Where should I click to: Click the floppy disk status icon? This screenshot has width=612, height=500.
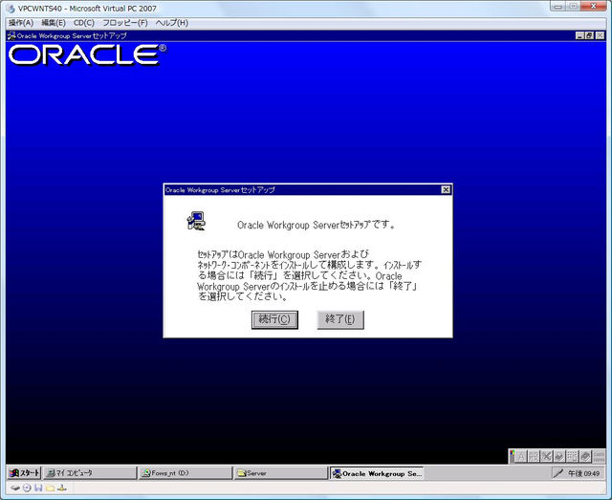pyautogui.click(x=38, y=488)
